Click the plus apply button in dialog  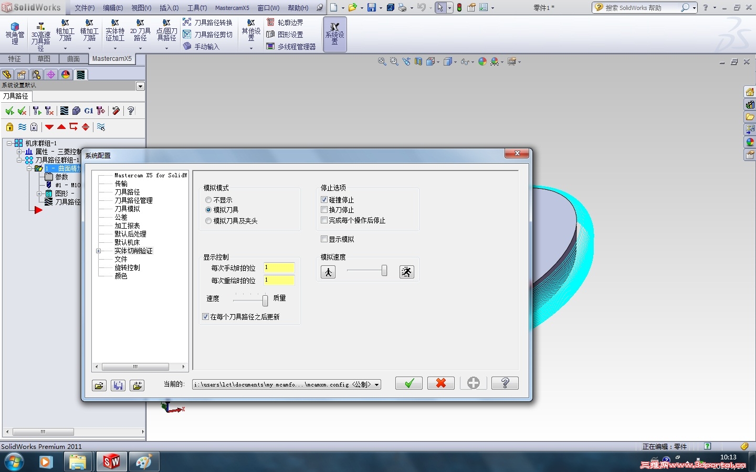point(473,383)
